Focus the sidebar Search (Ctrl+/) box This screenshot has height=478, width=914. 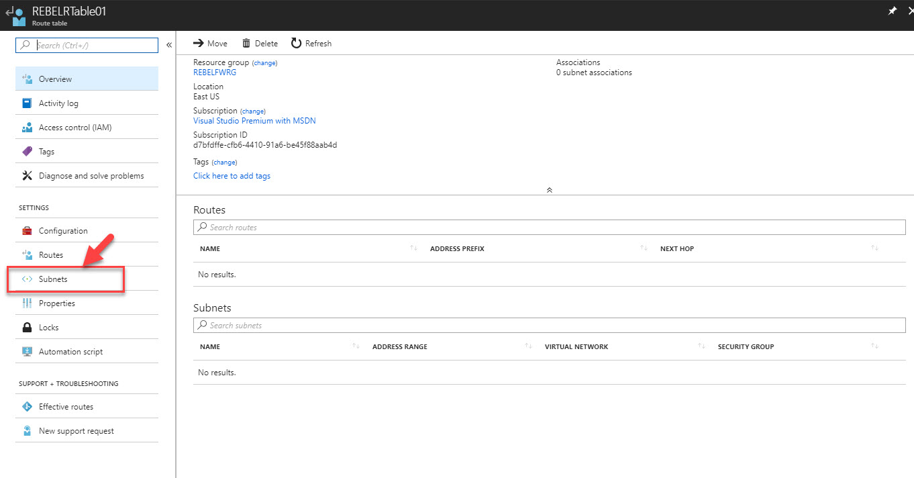tap(94, 46)
